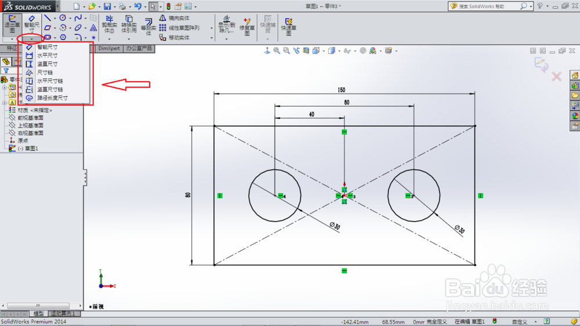This screenshot has height=326, width=580.
Task: Select the Line sketch tool
Action: [48, 18]
